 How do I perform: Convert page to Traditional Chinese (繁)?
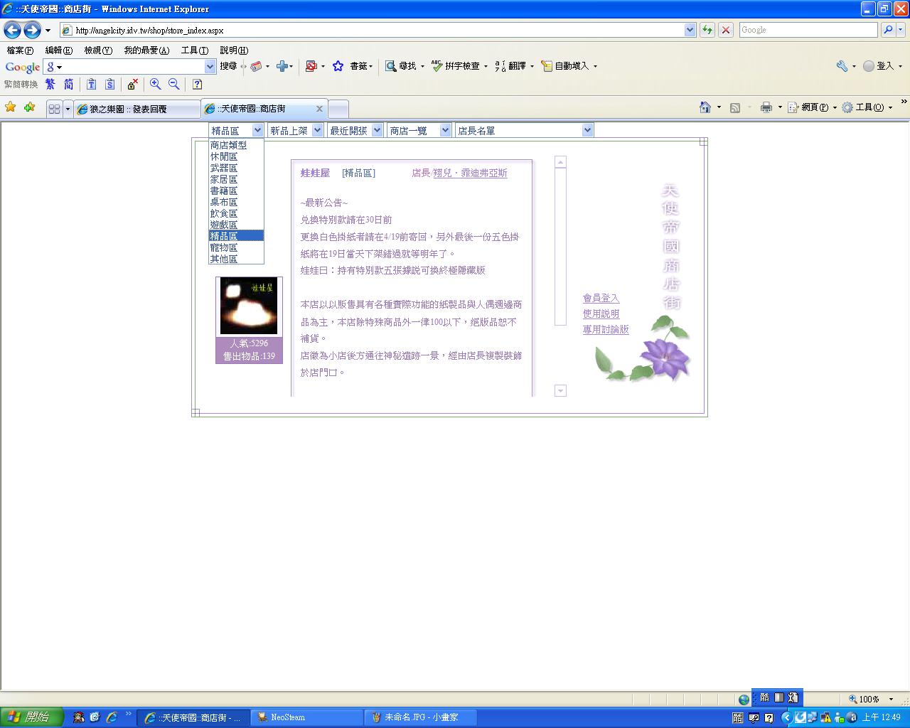pos(50,84)
